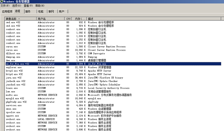Image resolution: width=224 pixels, height=131 pixels.
Task: Click Java(TM) Platform SE binary description
Action: click(105, 78)
